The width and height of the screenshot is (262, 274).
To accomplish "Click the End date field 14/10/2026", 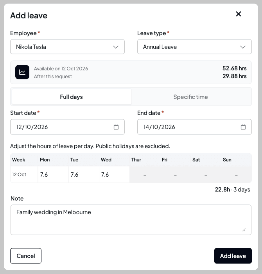I will pyautogui.click(x=194, y=127).
